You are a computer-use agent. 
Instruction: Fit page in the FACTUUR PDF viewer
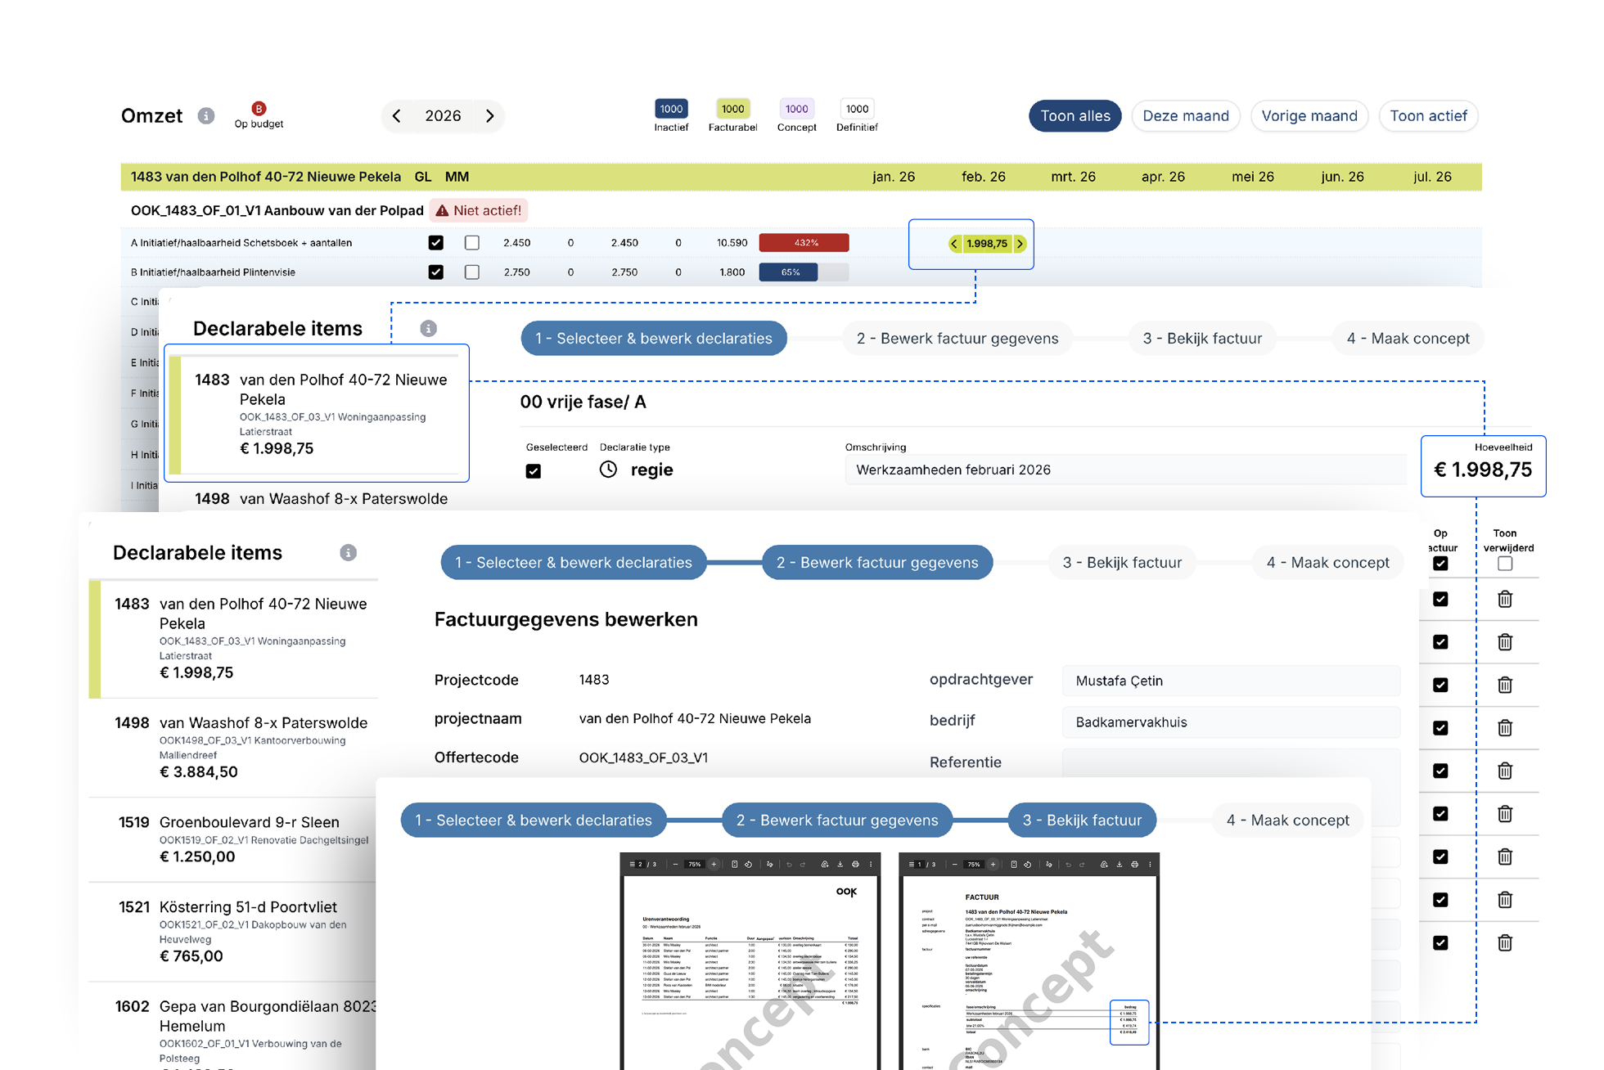click(1013, 864)
